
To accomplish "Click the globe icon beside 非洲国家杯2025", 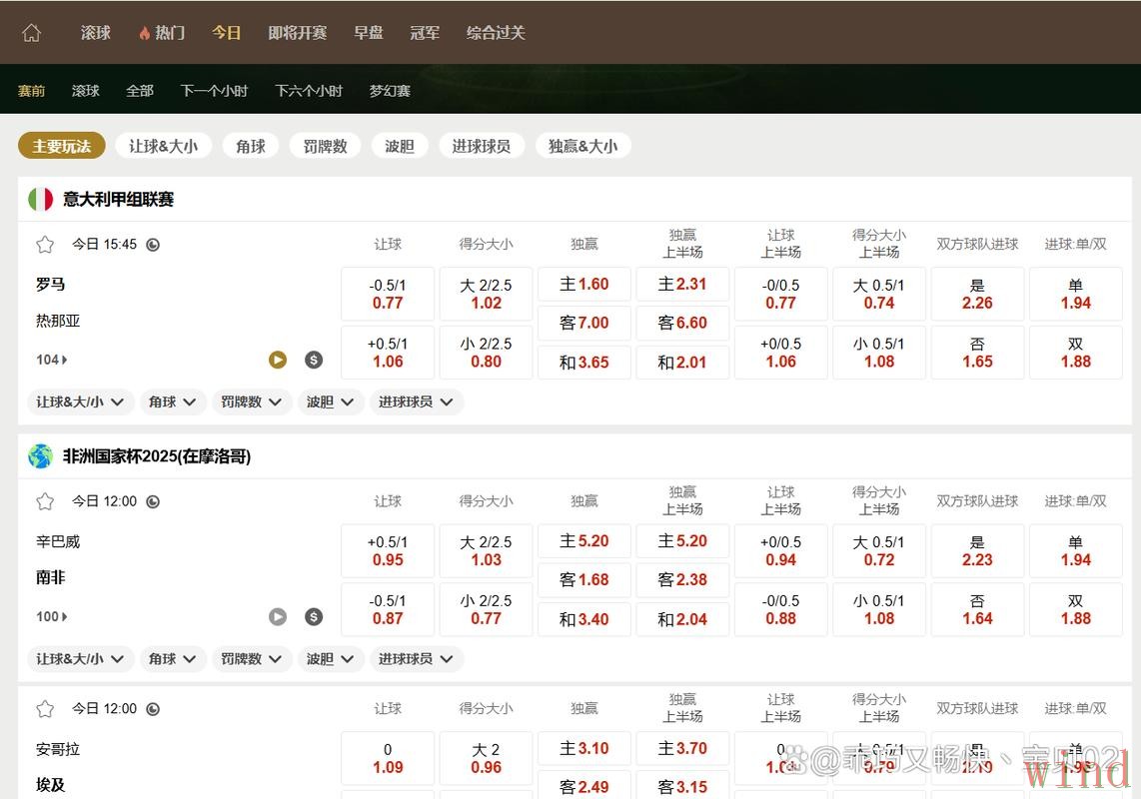I will (40, 456).
